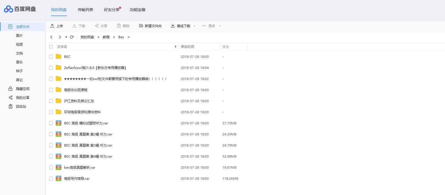Check the box for 沪江资料及其它汇总
This screenshot has width=445, height=195.
coord(51,101)
